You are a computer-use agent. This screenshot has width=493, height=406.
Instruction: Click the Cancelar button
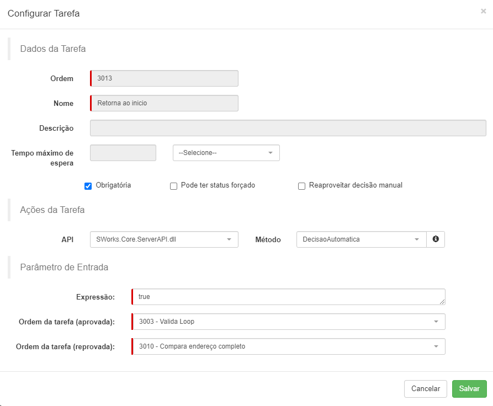pos(425,388)
